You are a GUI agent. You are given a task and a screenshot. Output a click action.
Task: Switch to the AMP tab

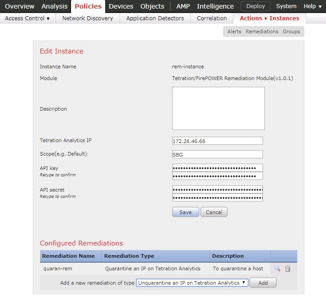point(183,6)
